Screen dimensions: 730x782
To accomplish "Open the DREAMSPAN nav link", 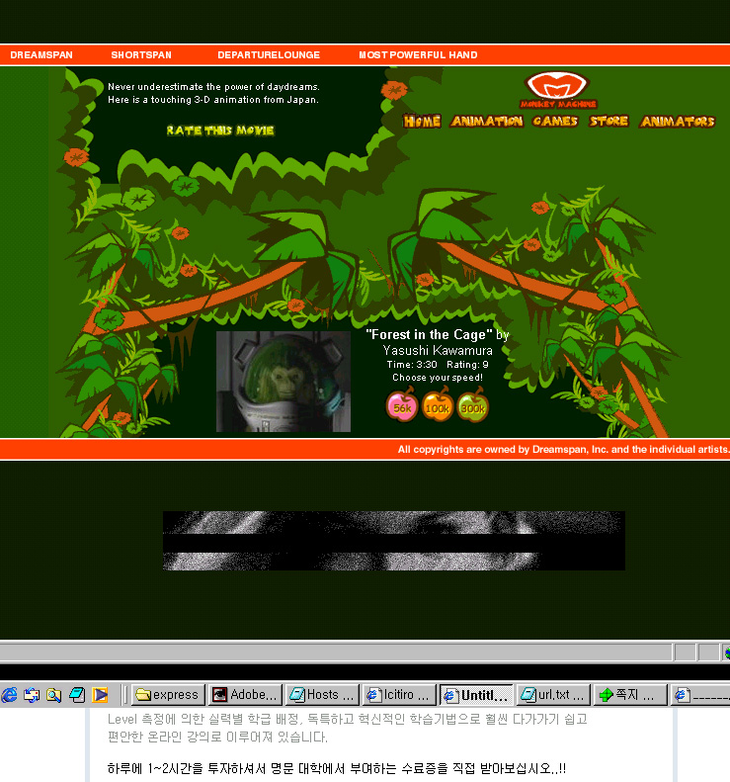I will coord(41,54).
